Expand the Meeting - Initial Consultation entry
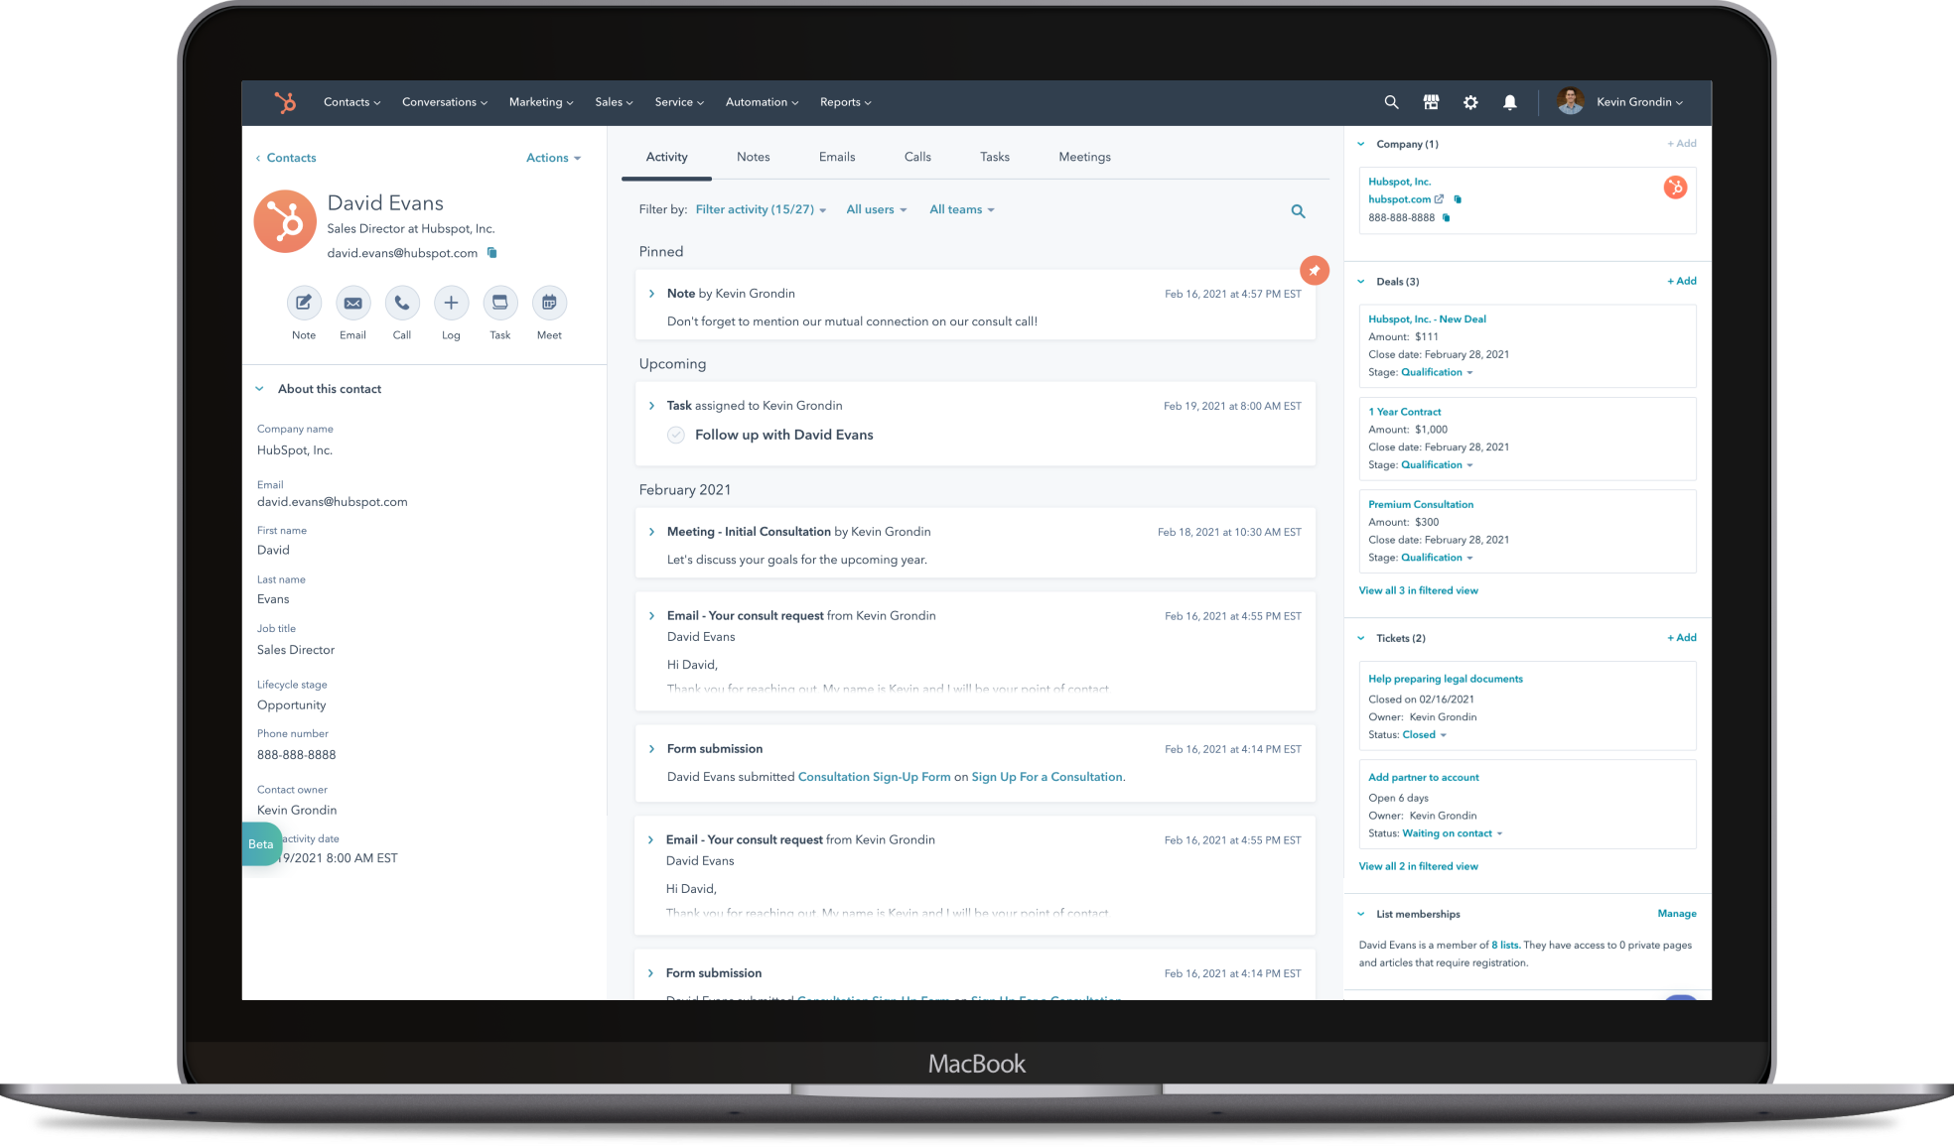The height and width of the screenshot is (1147, 1954). 651,532
